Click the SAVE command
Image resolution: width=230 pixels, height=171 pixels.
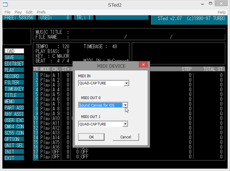coord(14,57)
